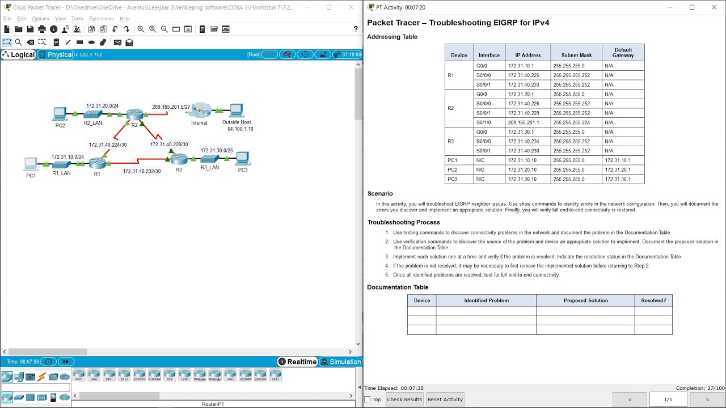This screenshot has width=726, height=408.
Task: Click the 172.31.10.1 address table cell
Action: tap(528, 66)
